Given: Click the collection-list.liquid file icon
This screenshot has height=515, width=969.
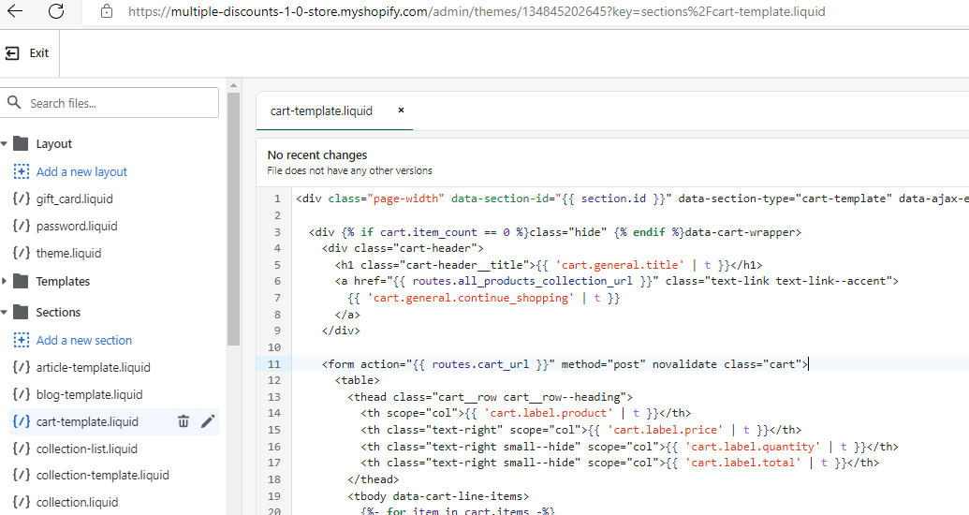Looking at the screenshot, I should (21, 449).
